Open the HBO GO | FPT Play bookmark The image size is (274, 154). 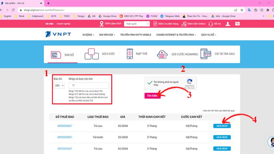(132, 16)
